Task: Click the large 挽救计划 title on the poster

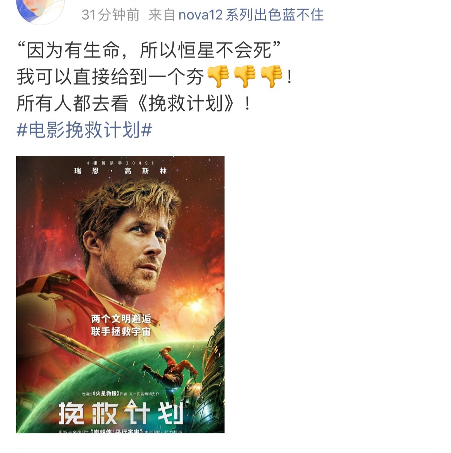Action: click(121, 413)
